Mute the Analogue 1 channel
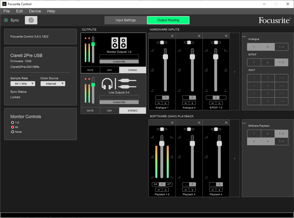 159,103
